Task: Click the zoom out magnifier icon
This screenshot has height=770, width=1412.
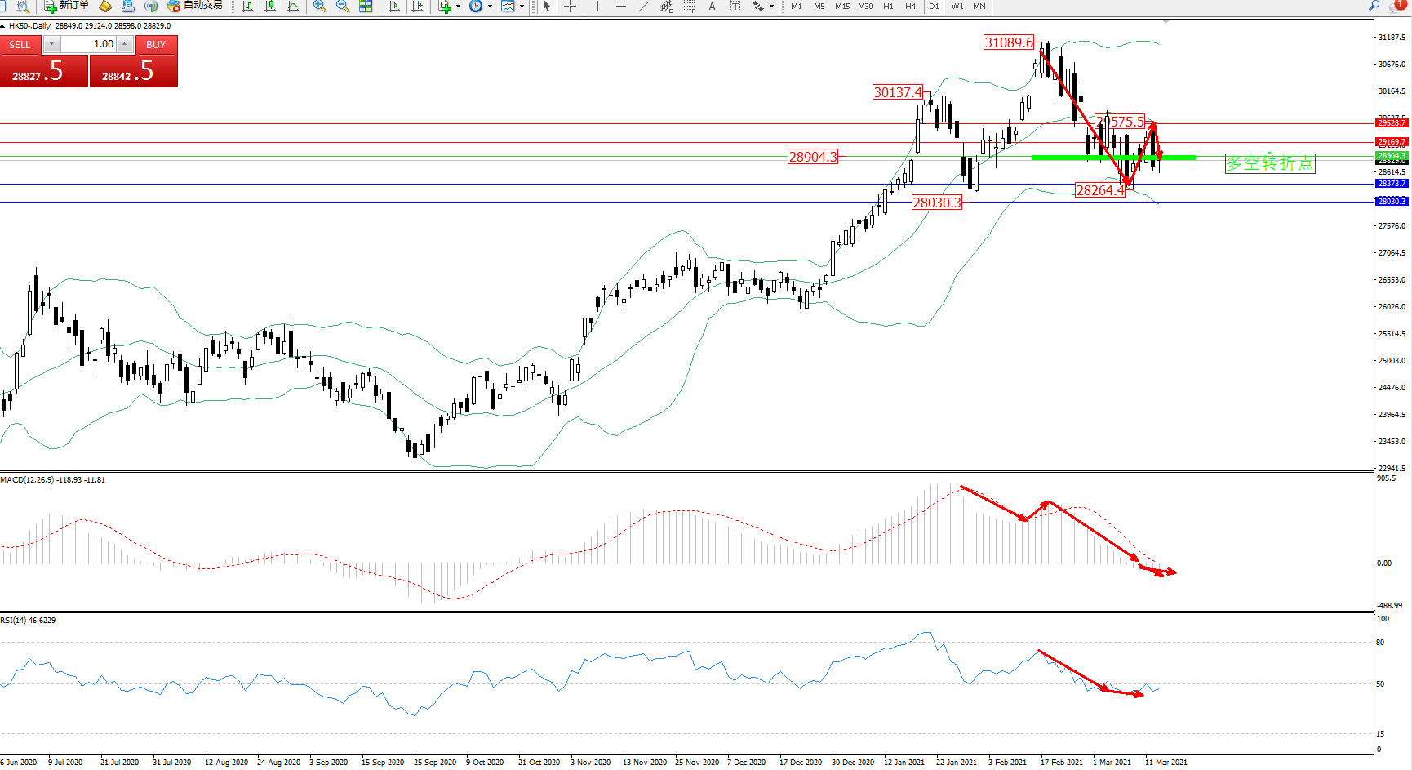Action: (343, 7)
